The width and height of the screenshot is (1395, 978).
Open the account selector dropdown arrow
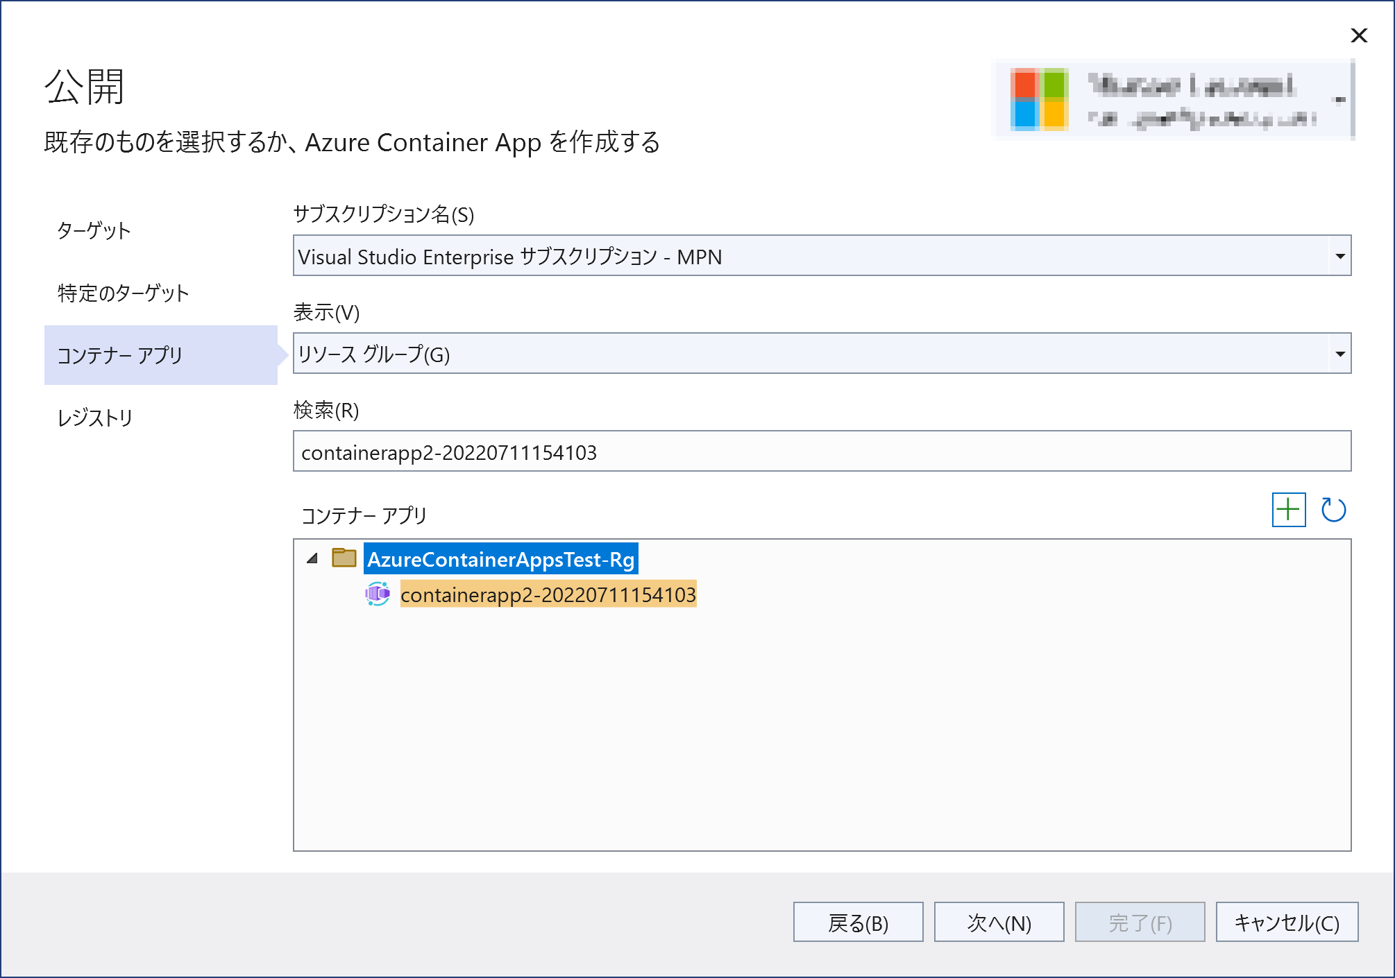pos(1340,101)
